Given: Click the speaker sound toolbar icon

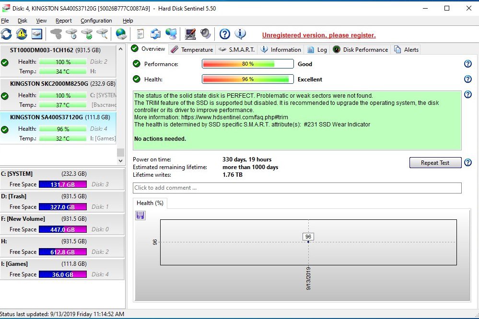Looking at the screenshot, I should [x=206, y=34].
